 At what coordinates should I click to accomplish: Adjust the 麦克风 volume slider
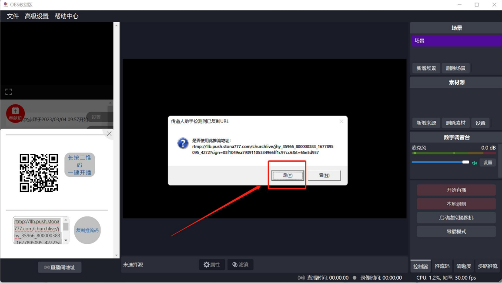pos(439,162)
